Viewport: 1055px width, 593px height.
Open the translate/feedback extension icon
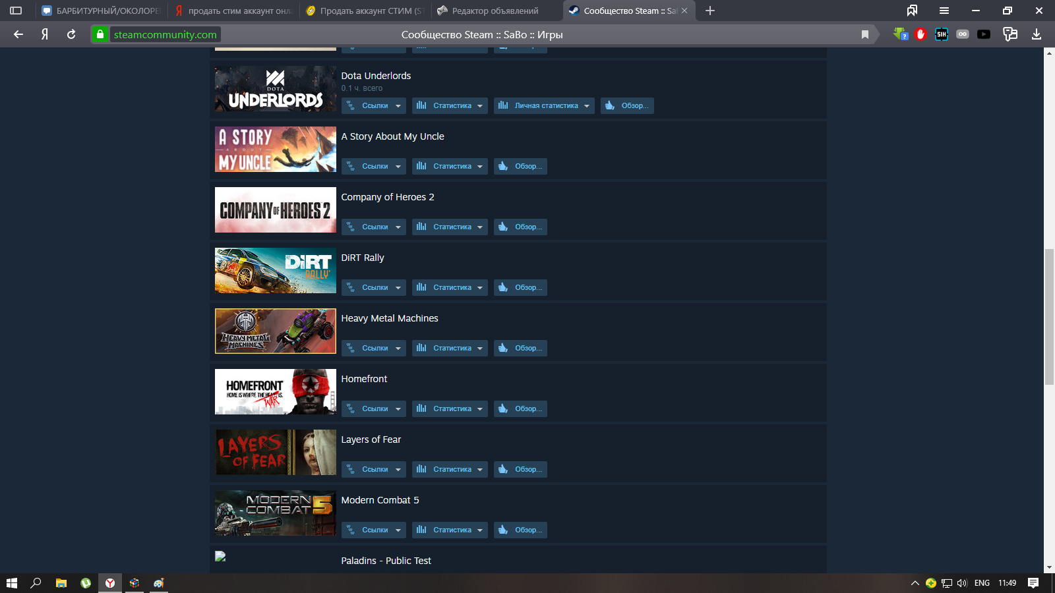[x=1010, y=34]
